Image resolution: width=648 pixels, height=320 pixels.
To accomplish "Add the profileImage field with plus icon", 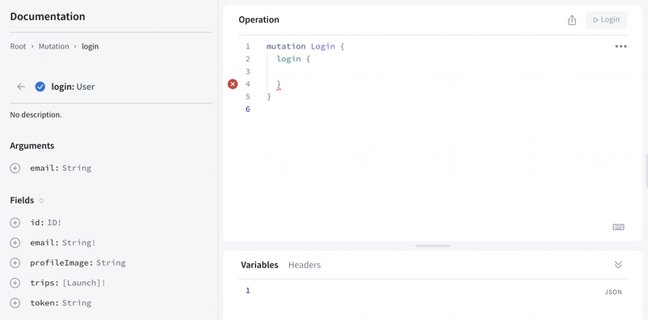I will 15,263.
